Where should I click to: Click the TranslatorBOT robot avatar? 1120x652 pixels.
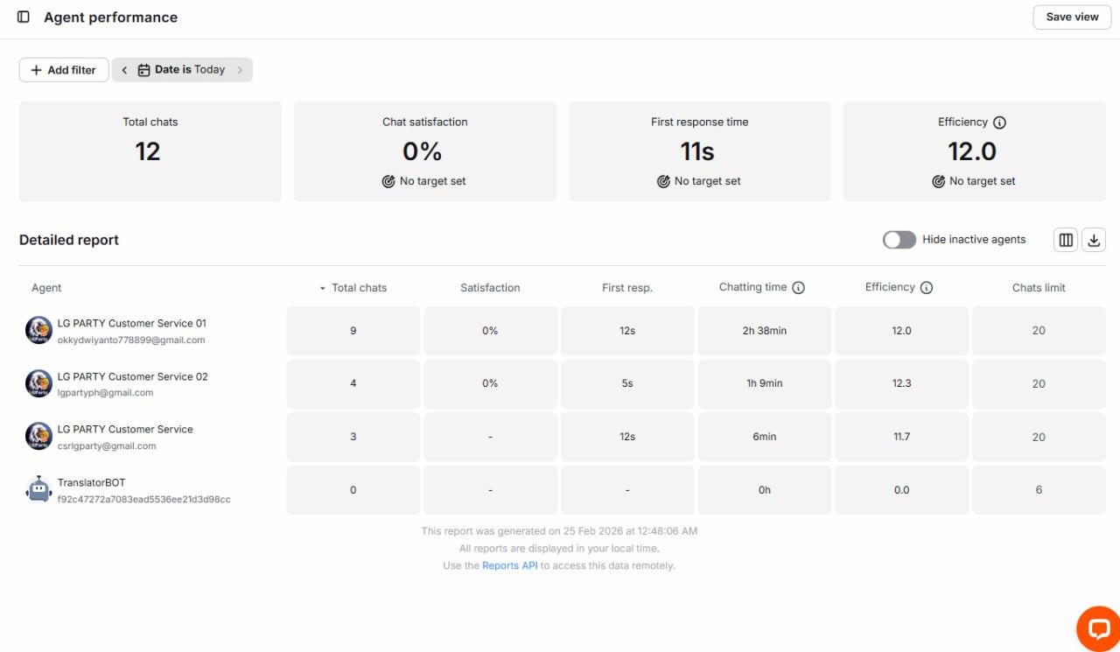click(38, 489)
